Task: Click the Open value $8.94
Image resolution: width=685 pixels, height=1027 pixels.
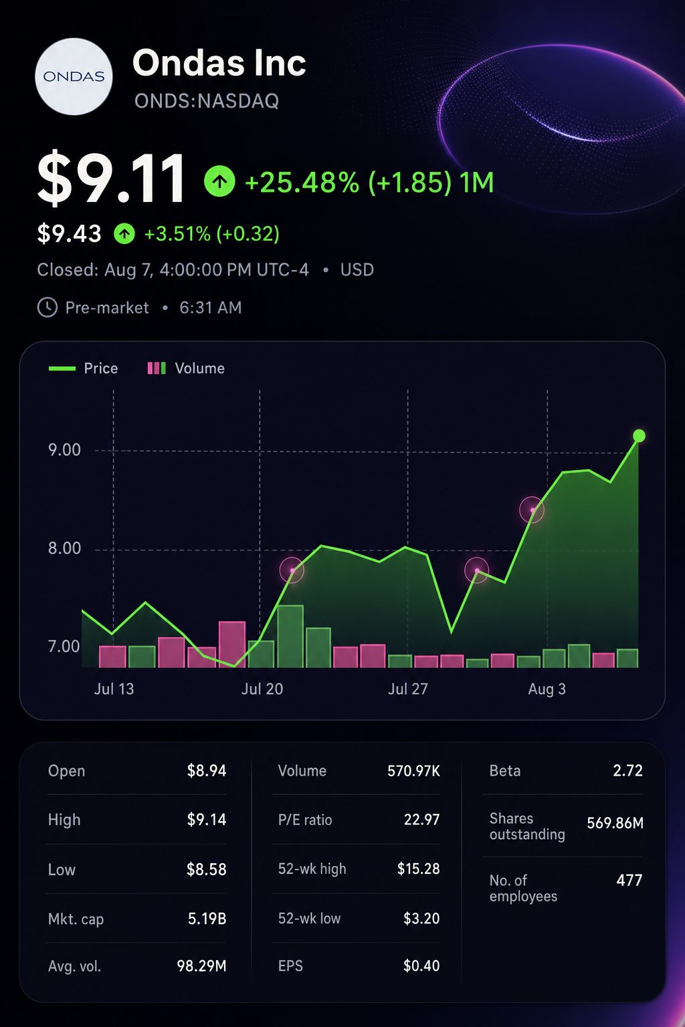Action: pos(207,771)
